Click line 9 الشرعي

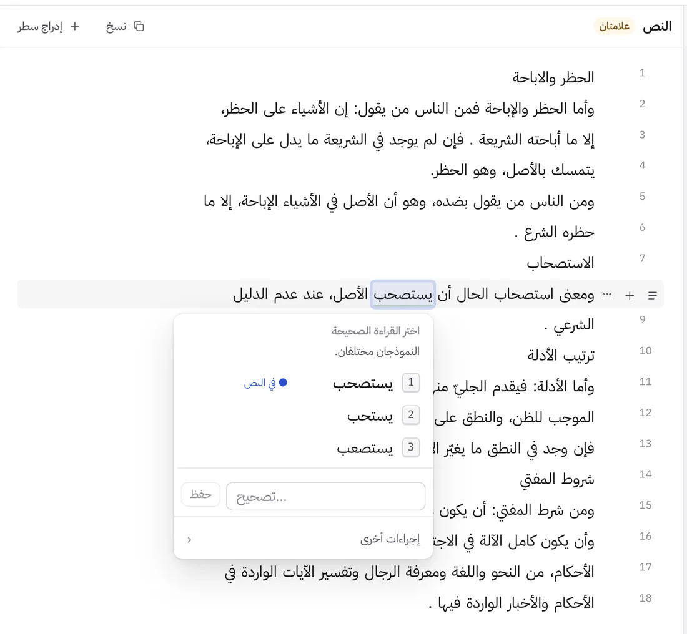pyautogui.click(x=569, y=325)
